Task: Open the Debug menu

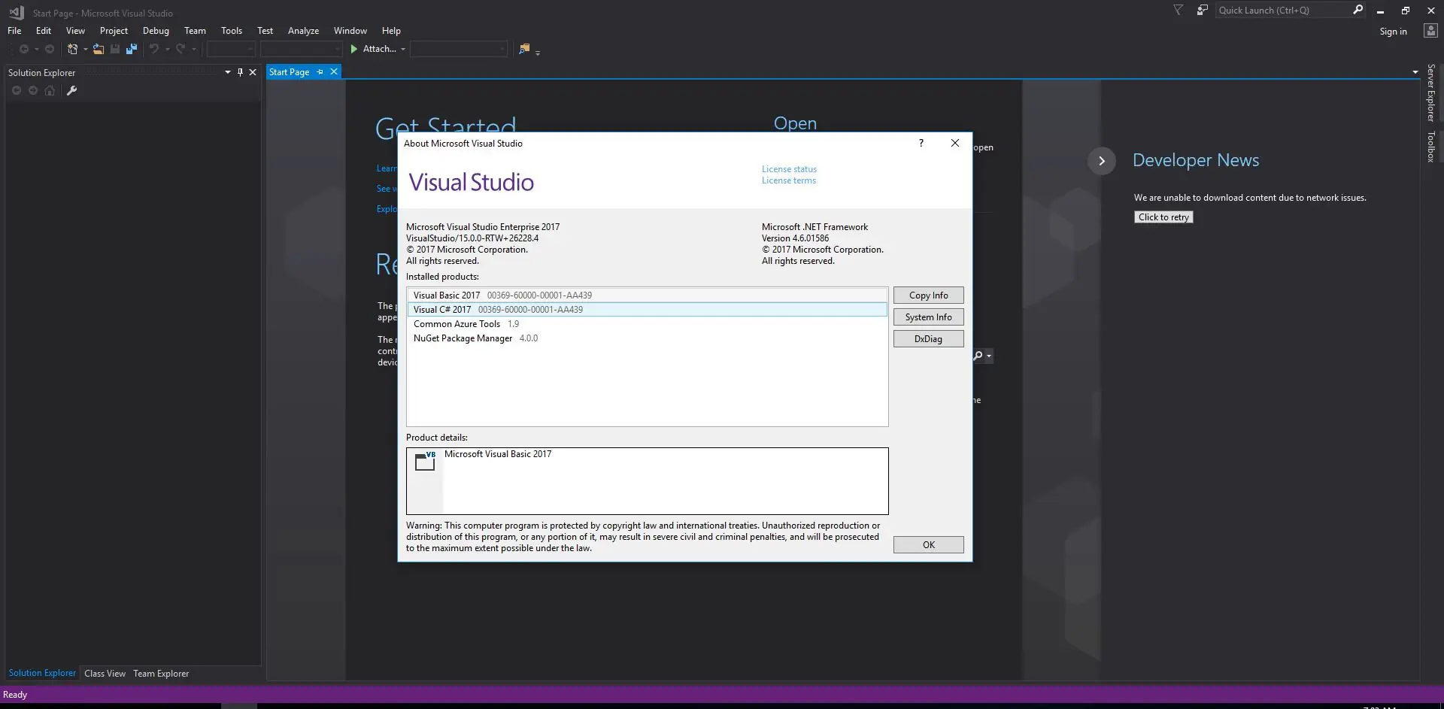Action: [x=156, y=31]
